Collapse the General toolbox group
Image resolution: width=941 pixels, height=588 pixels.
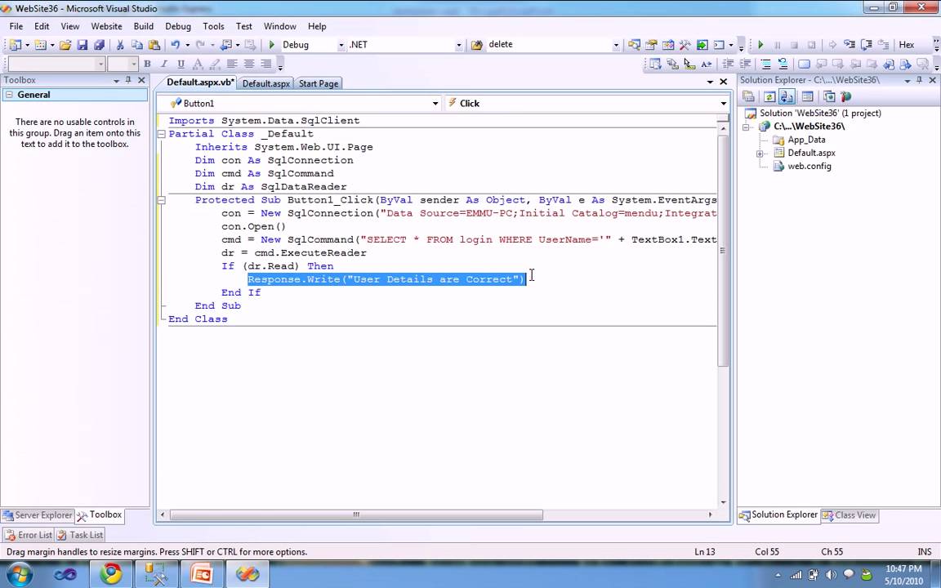[9, 95]
